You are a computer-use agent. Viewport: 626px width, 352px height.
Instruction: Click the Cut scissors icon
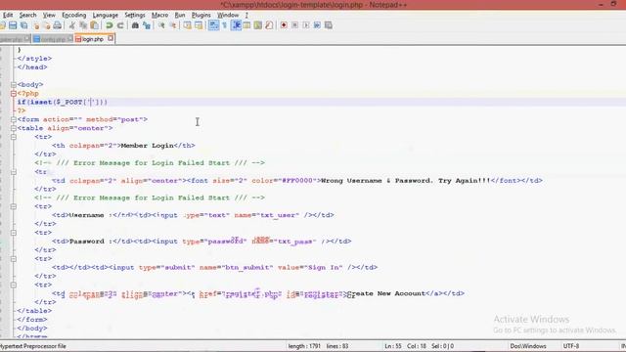coord(72,25)
